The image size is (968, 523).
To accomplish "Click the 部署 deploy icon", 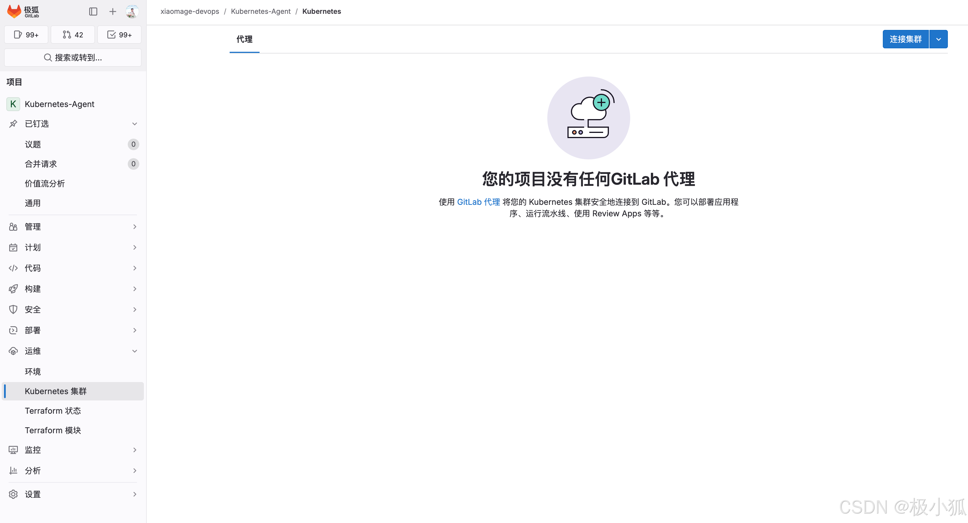I will pos(13,330).
